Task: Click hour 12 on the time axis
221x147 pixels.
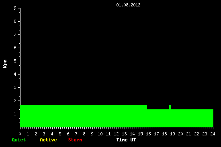Action: pyautogui.click(x=116, y=134)
